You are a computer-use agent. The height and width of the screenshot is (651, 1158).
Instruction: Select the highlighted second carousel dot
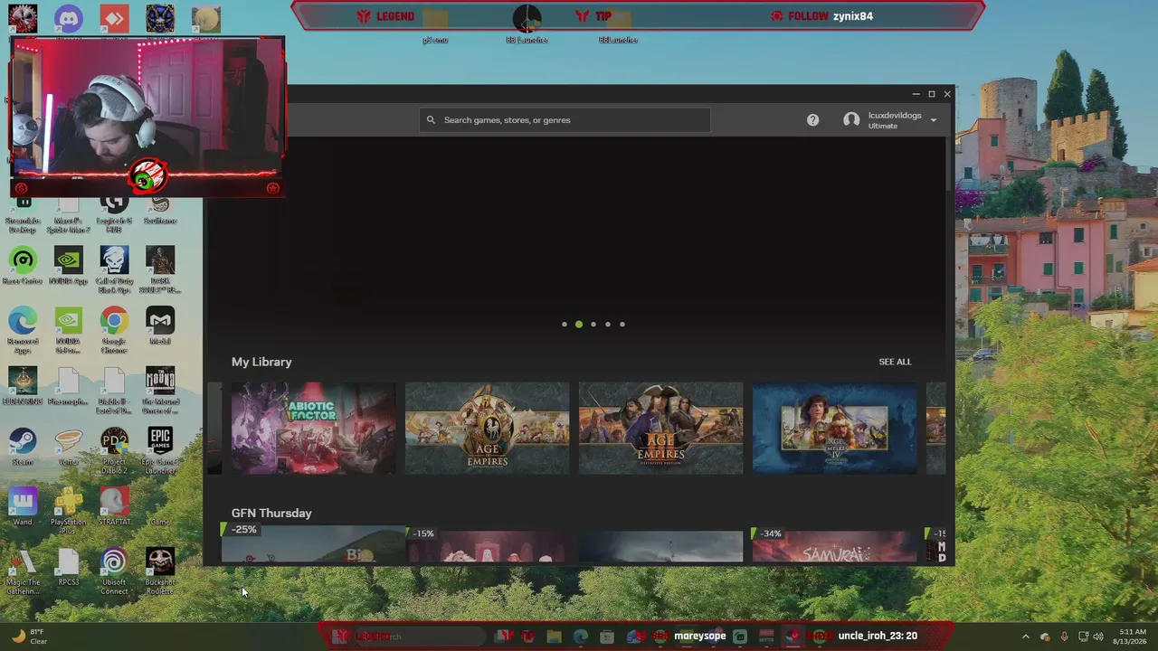579,325
